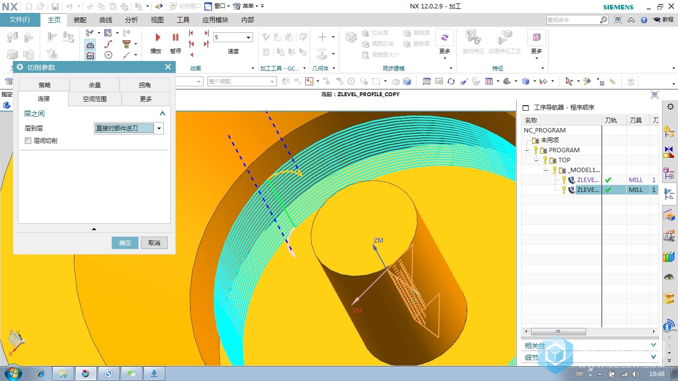Collapse the ribbon with the up chevron
Image resolution: width=678 pixels, height=381 pixels.
(x=631, y=20)
